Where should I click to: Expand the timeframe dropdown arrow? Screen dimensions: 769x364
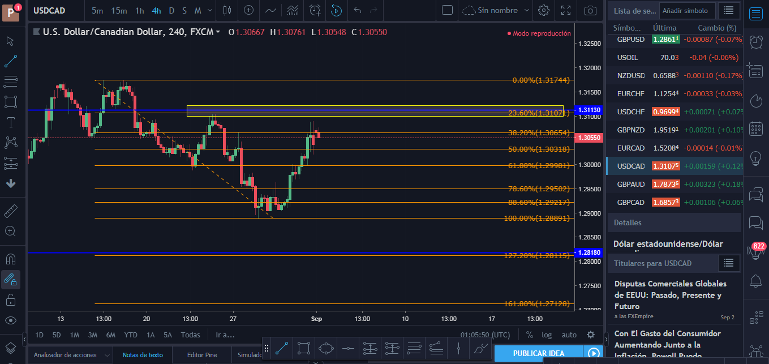[210, 10]
